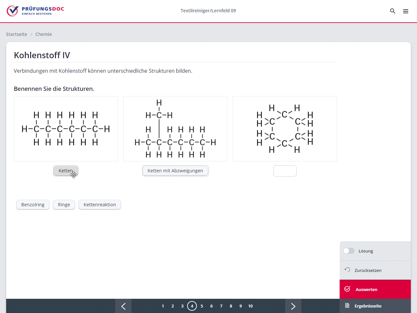Click the Ergebnisseite document icon
This screenshot has width=417, height=313.
[347, 306]
